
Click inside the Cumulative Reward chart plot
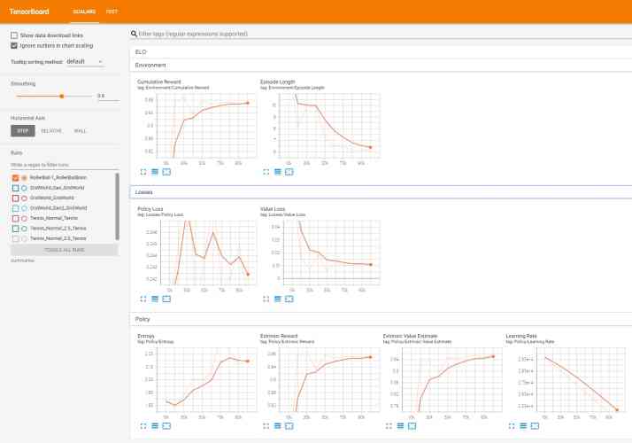coord(206,126)
